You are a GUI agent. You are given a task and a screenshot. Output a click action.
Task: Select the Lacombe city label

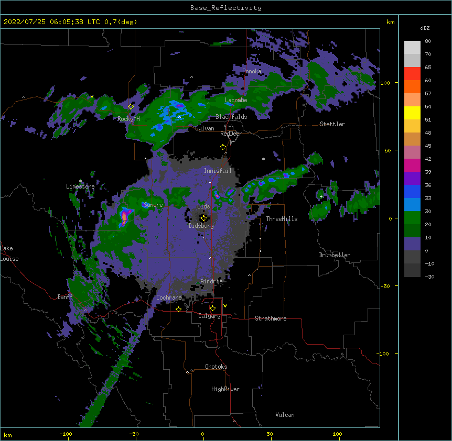(x=236, y=100)
